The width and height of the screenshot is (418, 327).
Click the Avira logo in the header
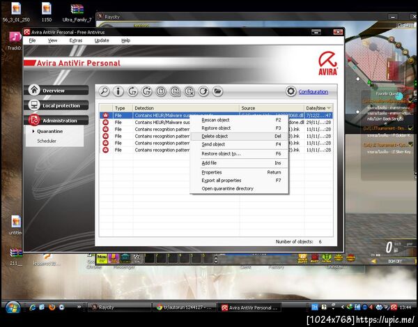tap(328, 63)
